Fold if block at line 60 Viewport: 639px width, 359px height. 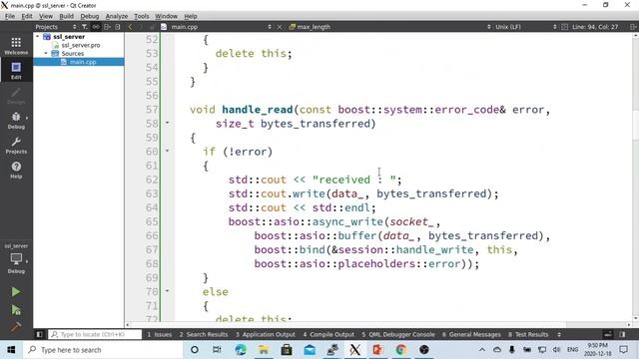click(x=167, y=151)
